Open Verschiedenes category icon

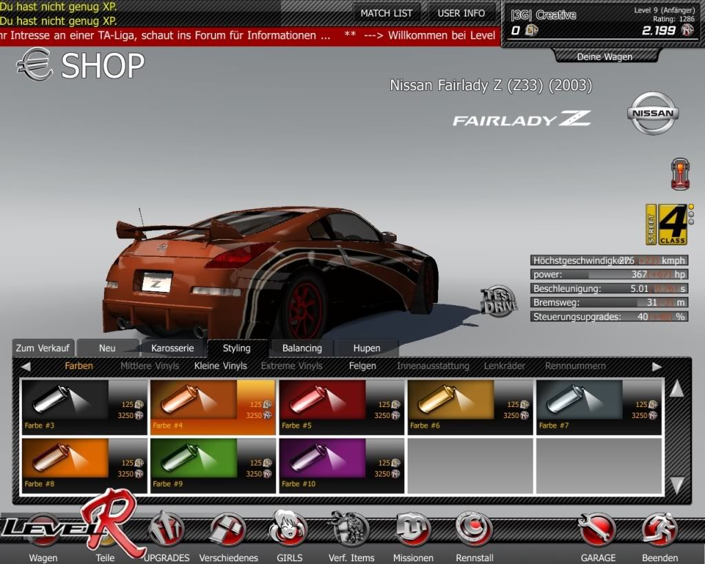pyautogui.click(x=228, y=530)
